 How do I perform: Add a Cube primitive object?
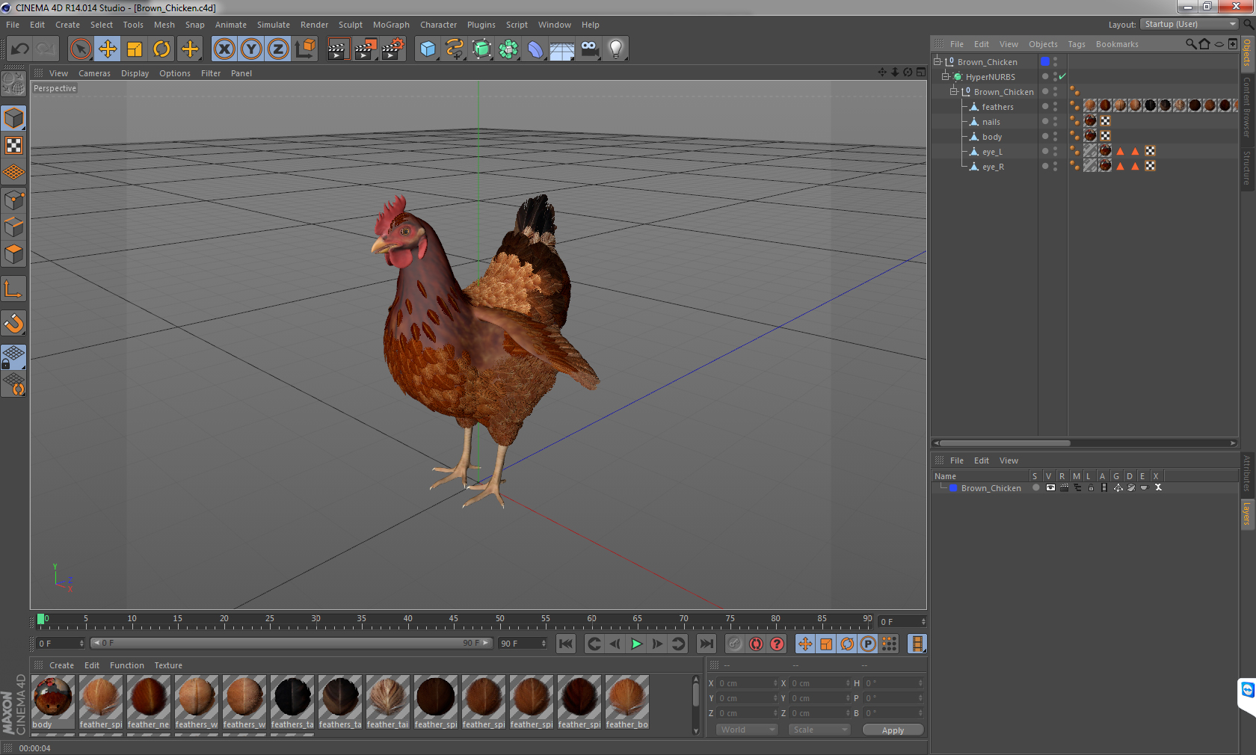tap(428, 49)
